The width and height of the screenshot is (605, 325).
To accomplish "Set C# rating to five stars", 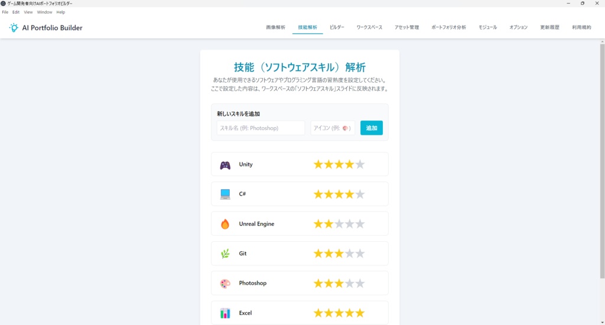I will (x=360, y=194).
